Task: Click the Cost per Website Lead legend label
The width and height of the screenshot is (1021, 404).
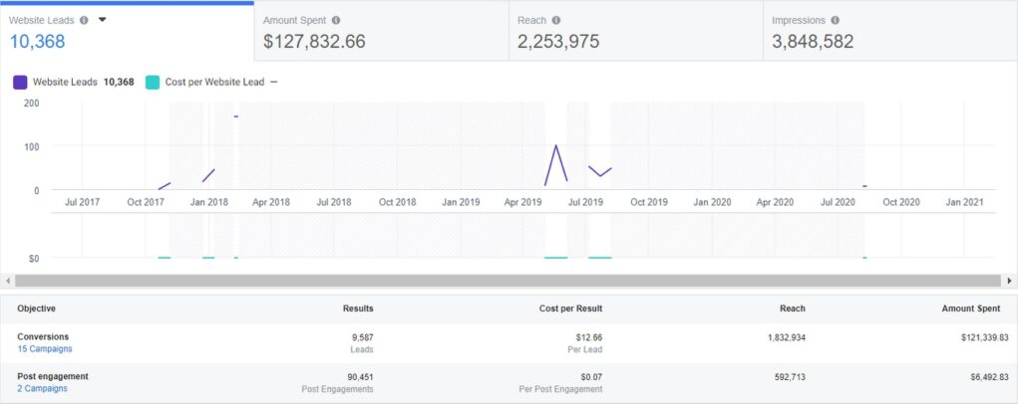Action: coord(215,82)
